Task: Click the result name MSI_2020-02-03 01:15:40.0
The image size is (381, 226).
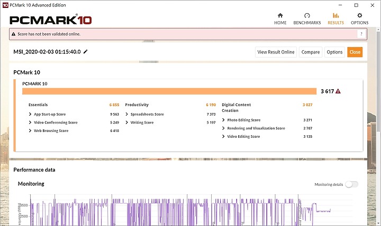Action: (47, 52)
